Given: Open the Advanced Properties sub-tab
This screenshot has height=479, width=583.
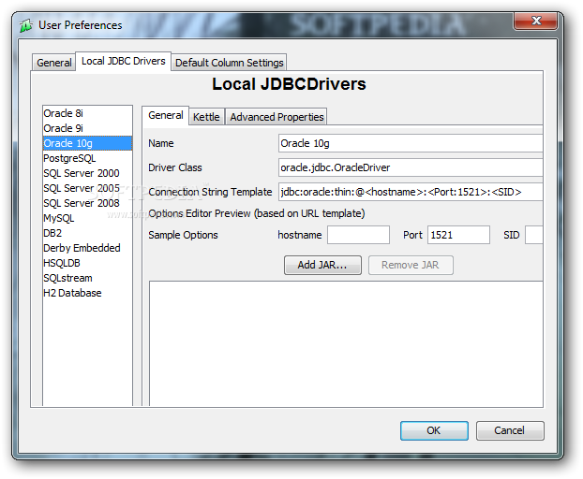Looking at the screenshot, I should pyautogui.click(x=277, y=117).
